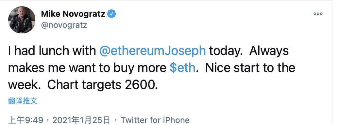This screenshot has height=125, width=338.
Task: Click 翻译推文 to translate the tweet
Action: [x=23, y=101]
